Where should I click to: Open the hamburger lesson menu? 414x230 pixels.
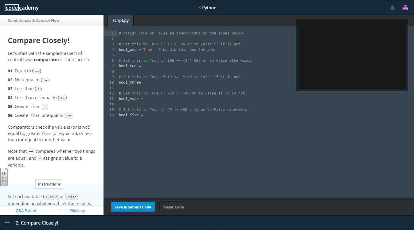8,223
